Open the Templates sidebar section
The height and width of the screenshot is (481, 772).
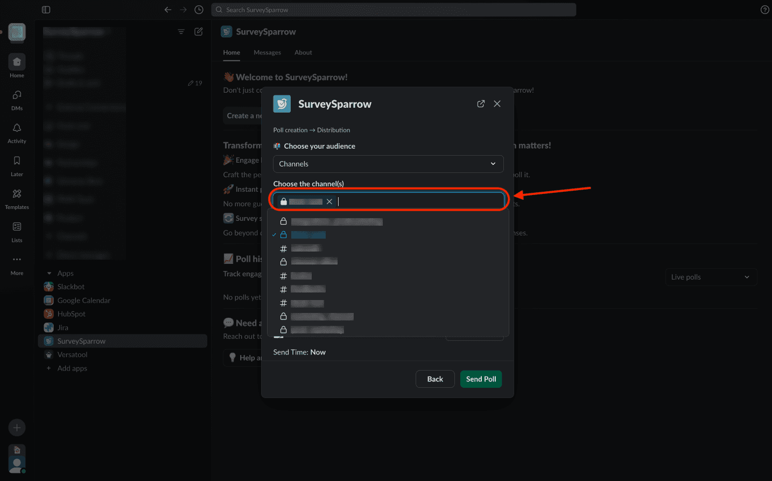[x=17, y=198]
